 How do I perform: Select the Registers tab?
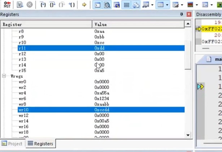point(40,143)
